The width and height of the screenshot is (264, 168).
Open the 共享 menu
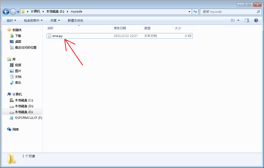[55, 21]
